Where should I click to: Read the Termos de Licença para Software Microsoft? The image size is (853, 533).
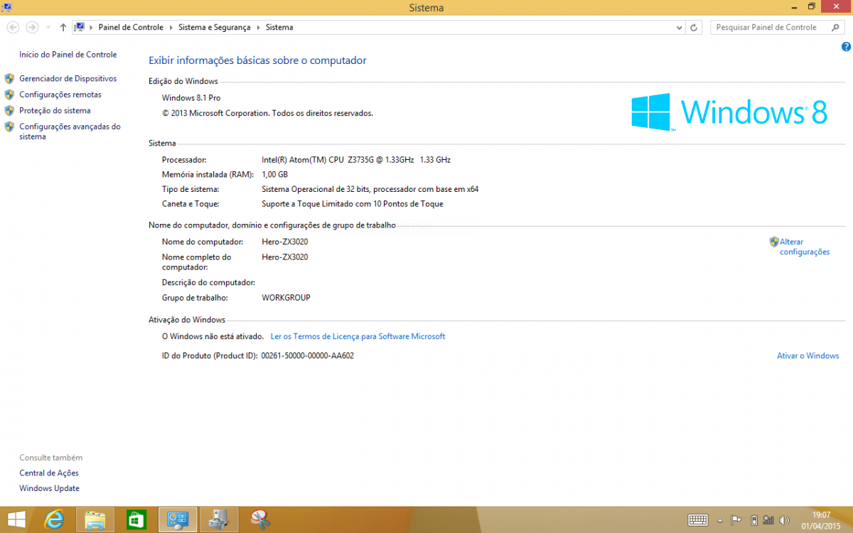pyautogui.click(x=358, y=336)
